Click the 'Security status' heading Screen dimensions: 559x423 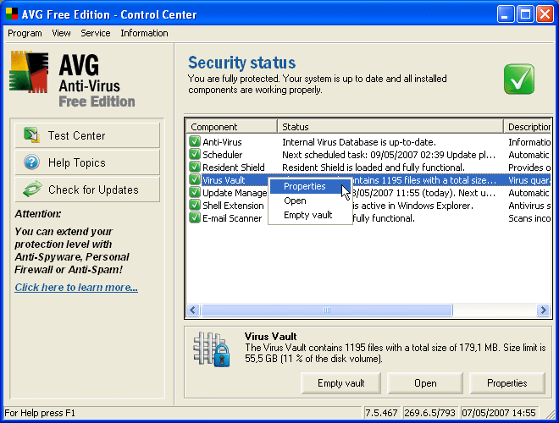click(241, 63)
